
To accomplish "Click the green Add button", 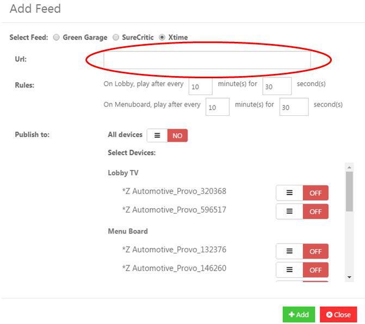I will 299,314.
